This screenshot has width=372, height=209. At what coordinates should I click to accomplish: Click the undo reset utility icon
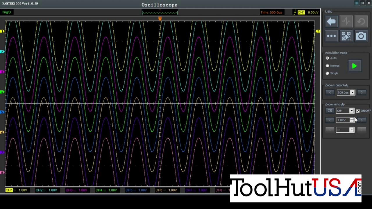pyautogui.click(x=361, y=21)
